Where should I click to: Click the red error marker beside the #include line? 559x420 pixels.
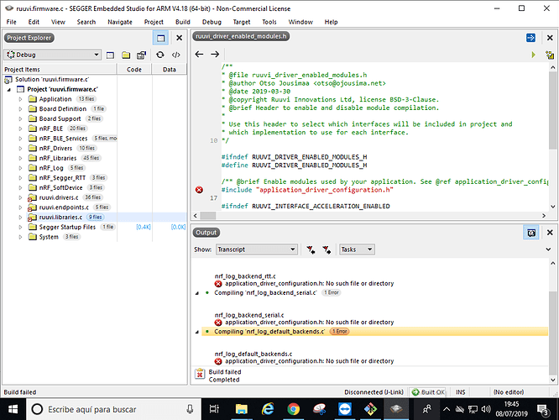tap(199, 190)
